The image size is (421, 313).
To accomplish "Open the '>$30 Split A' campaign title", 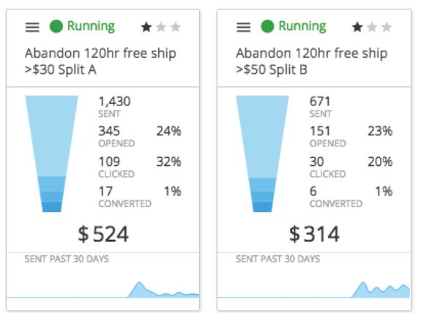I will pos(100,61).
